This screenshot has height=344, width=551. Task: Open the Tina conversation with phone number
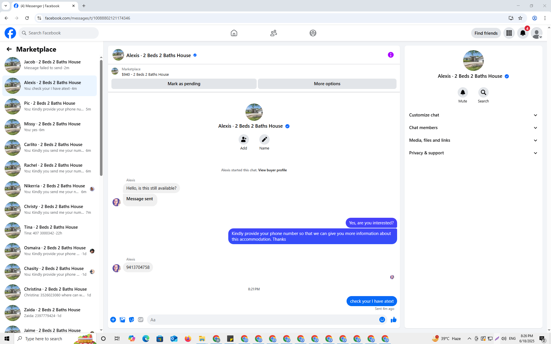[x=49, y=230]
